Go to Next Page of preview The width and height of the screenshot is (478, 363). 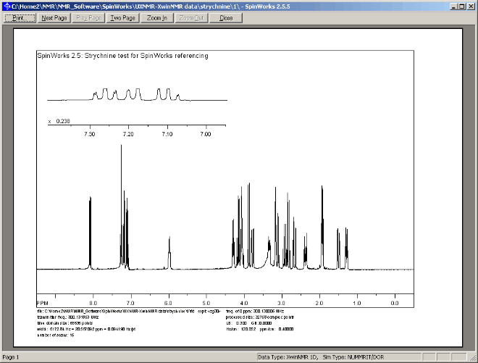pos(54,18)
